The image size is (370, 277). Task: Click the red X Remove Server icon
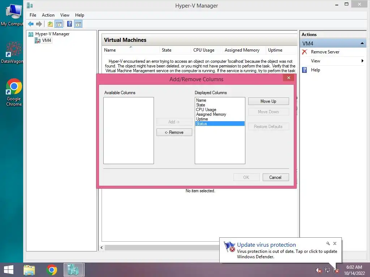coord(305,52)
